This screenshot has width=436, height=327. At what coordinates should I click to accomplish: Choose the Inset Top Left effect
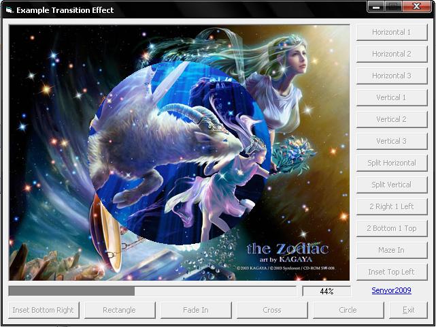(391, 272)
